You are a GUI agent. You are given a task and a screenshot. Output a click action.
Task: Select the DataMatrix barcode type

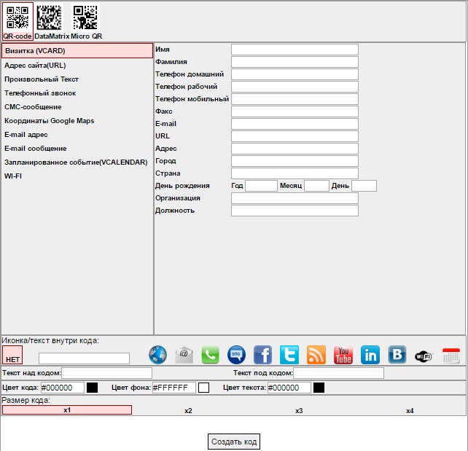coord(52,21)
